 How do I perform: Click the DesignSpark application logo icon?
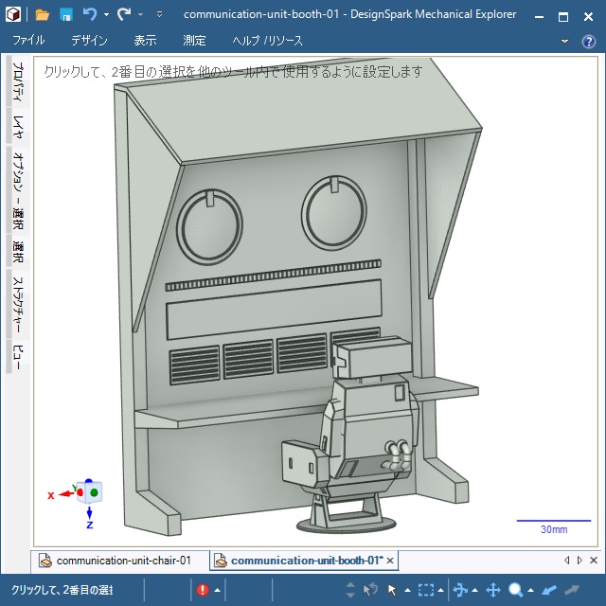coord(13,15)
